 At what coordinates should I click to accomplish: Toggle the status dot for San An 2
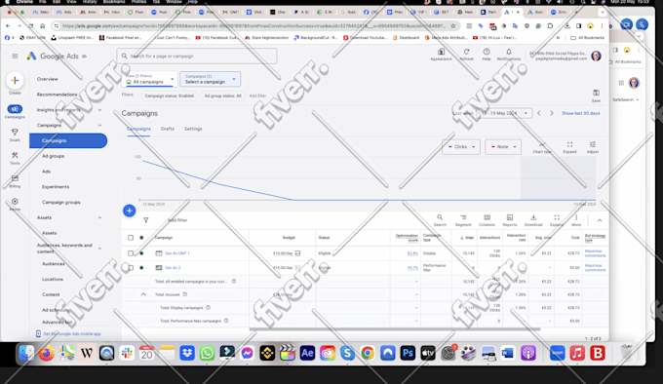[x=141, y=267]
